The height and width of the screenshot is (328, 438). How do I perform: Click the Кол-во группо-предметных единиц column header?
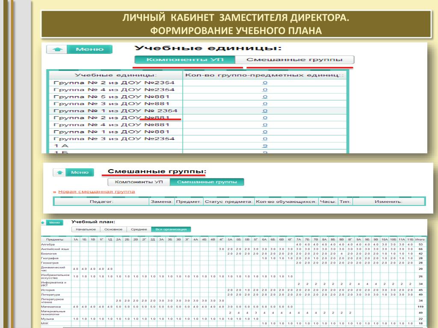264,75
